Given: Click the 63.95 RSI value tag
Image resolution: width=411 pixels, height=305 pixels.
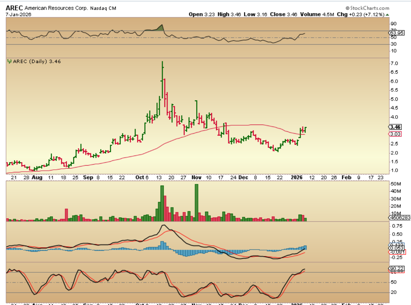Looking at the screenshot, I should click(395, 33).
